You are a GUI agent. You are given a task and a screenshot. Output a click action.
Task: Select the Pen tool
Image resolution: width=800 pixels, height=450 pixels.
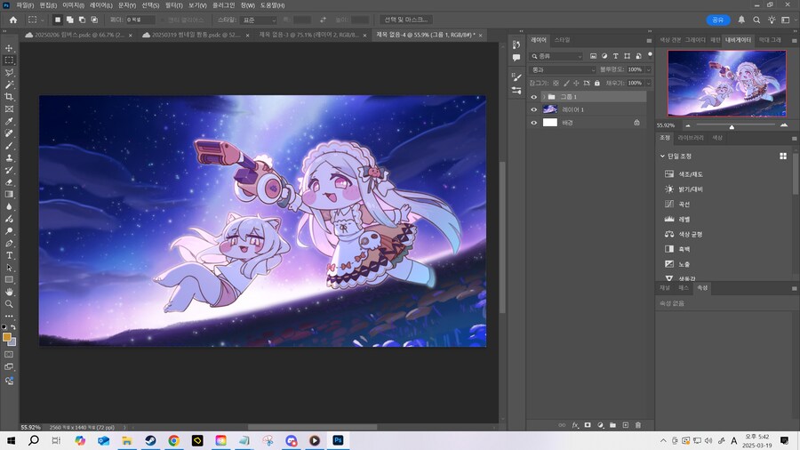click(9, 244)
